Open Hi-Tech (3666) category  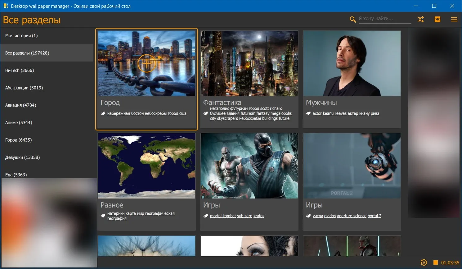[x=47, y=70]
